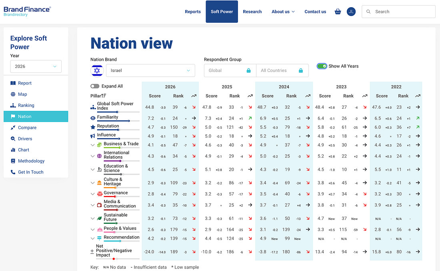Image resolution: width=440 pixels, height=271 pixels.
Task: Click the Reputation star icon
Action: point(93,127)
